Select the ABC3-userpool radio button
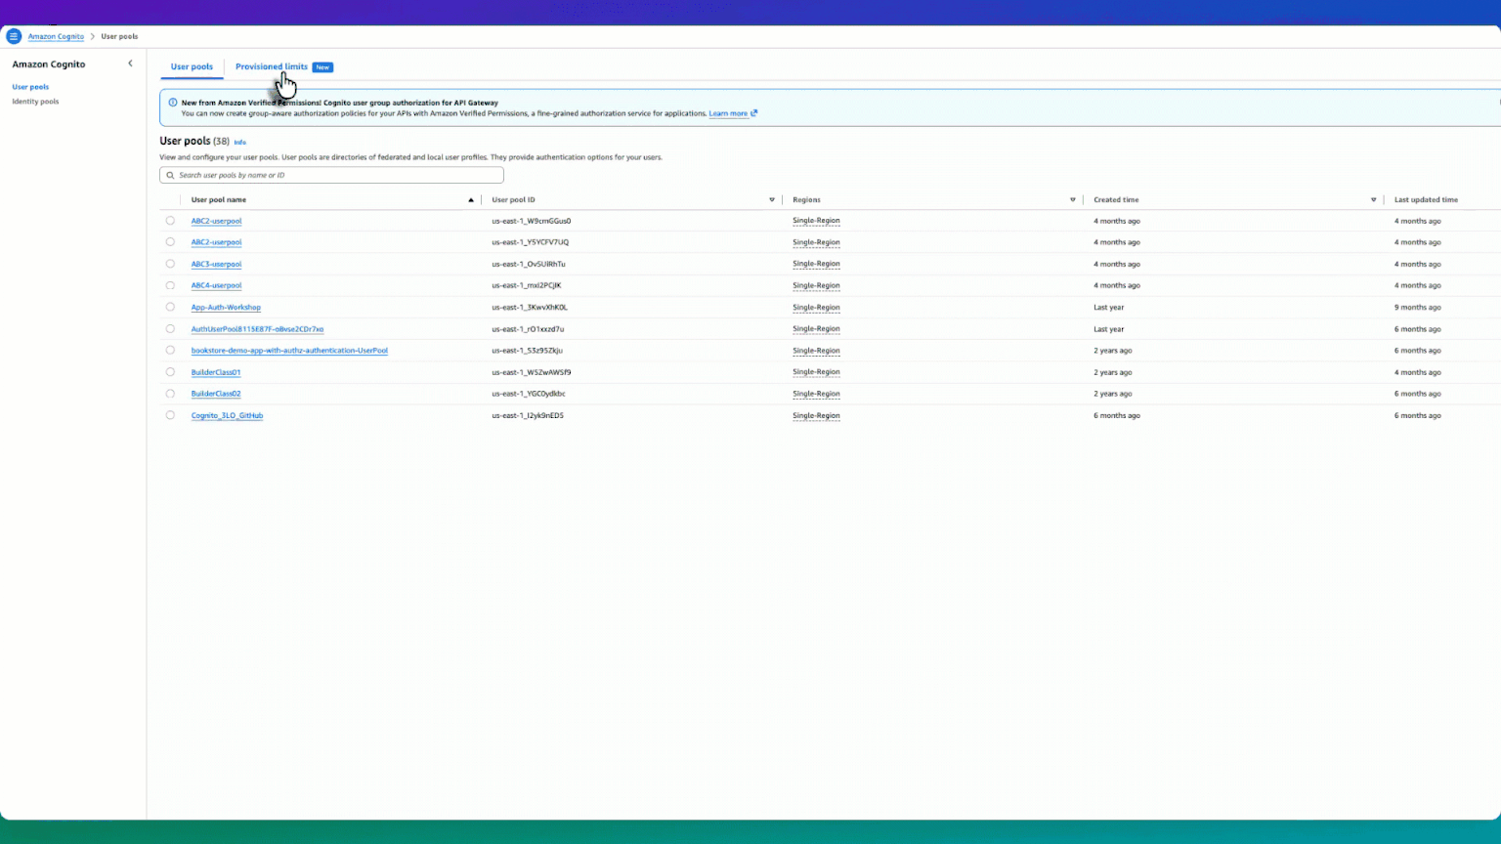 point(170,264)
